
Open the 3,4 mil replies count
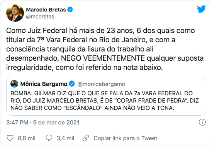pyautogui.click(x=65, y=138)
